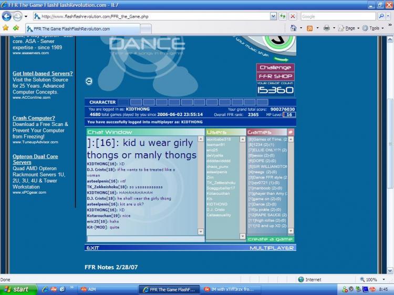394x295 pixels.
Task: Expand the Home button dropdown arrow
Action: point(301,28)
